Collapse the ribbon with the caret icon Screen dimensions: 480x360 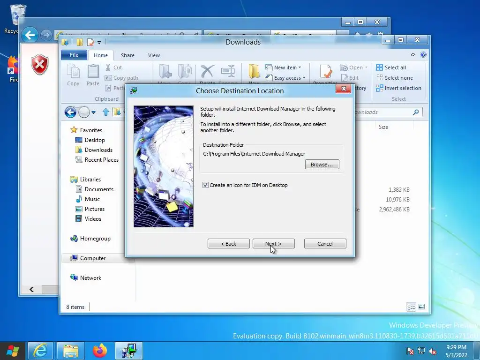click(x=413, y=55)
